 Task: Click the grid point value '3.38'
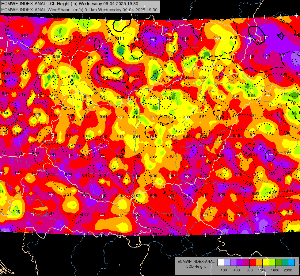pyautogui.click(x=219, y=96)
